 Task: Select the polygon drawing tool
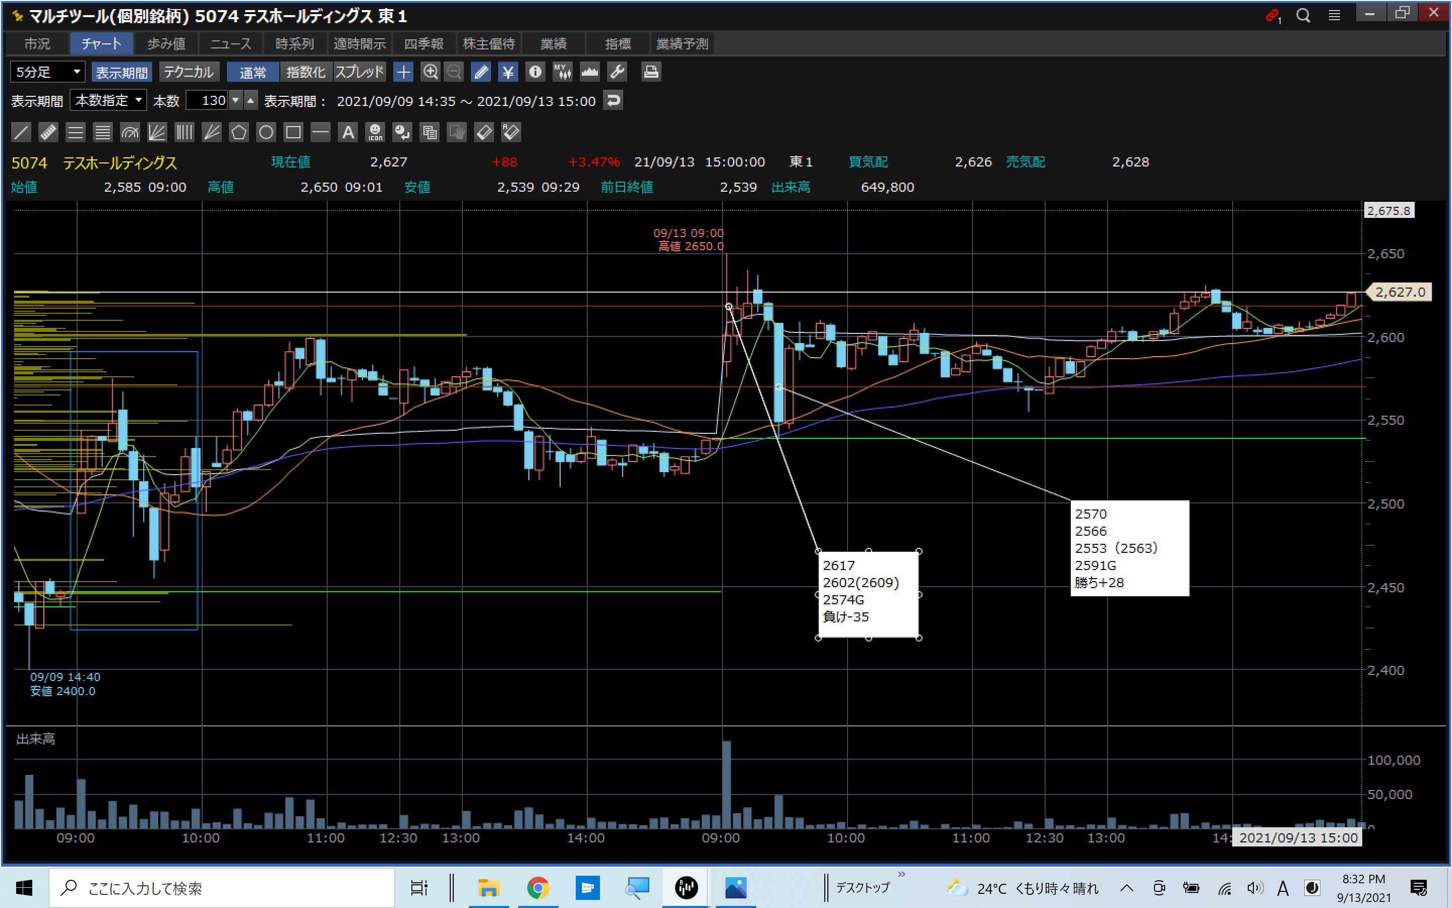[239, 132]
